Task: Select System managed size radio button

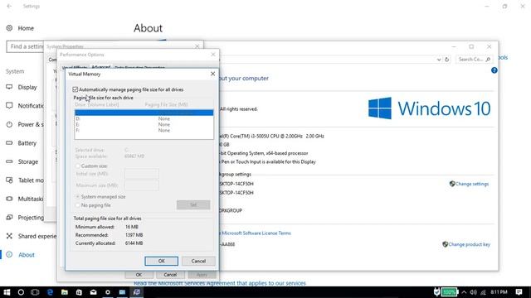Action: [x=77, y=197]
